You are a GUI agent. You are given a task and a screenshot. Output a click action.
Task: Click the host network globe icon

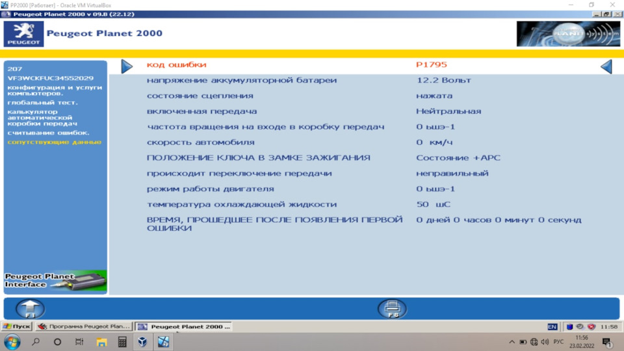[534, 342]
